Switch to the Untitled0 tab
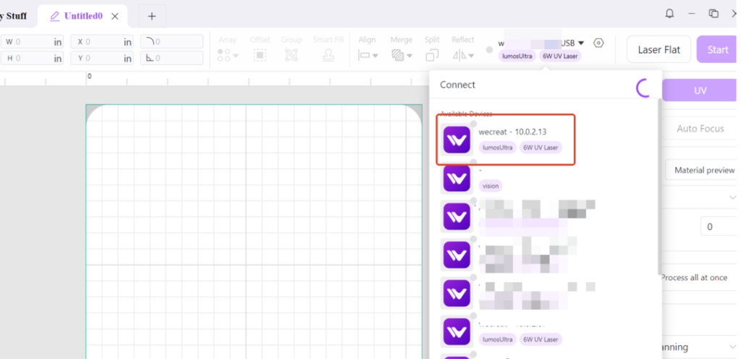The image size is (741, 359). 83,16
